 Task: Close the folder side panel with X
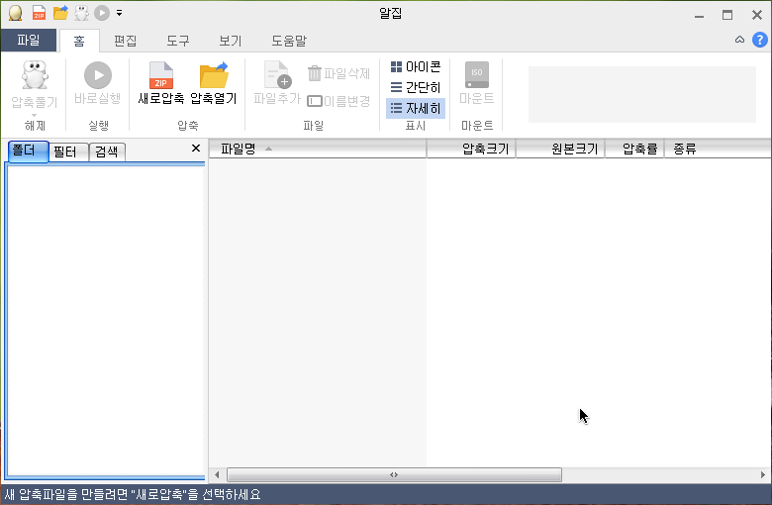click(x=195, y=149)
